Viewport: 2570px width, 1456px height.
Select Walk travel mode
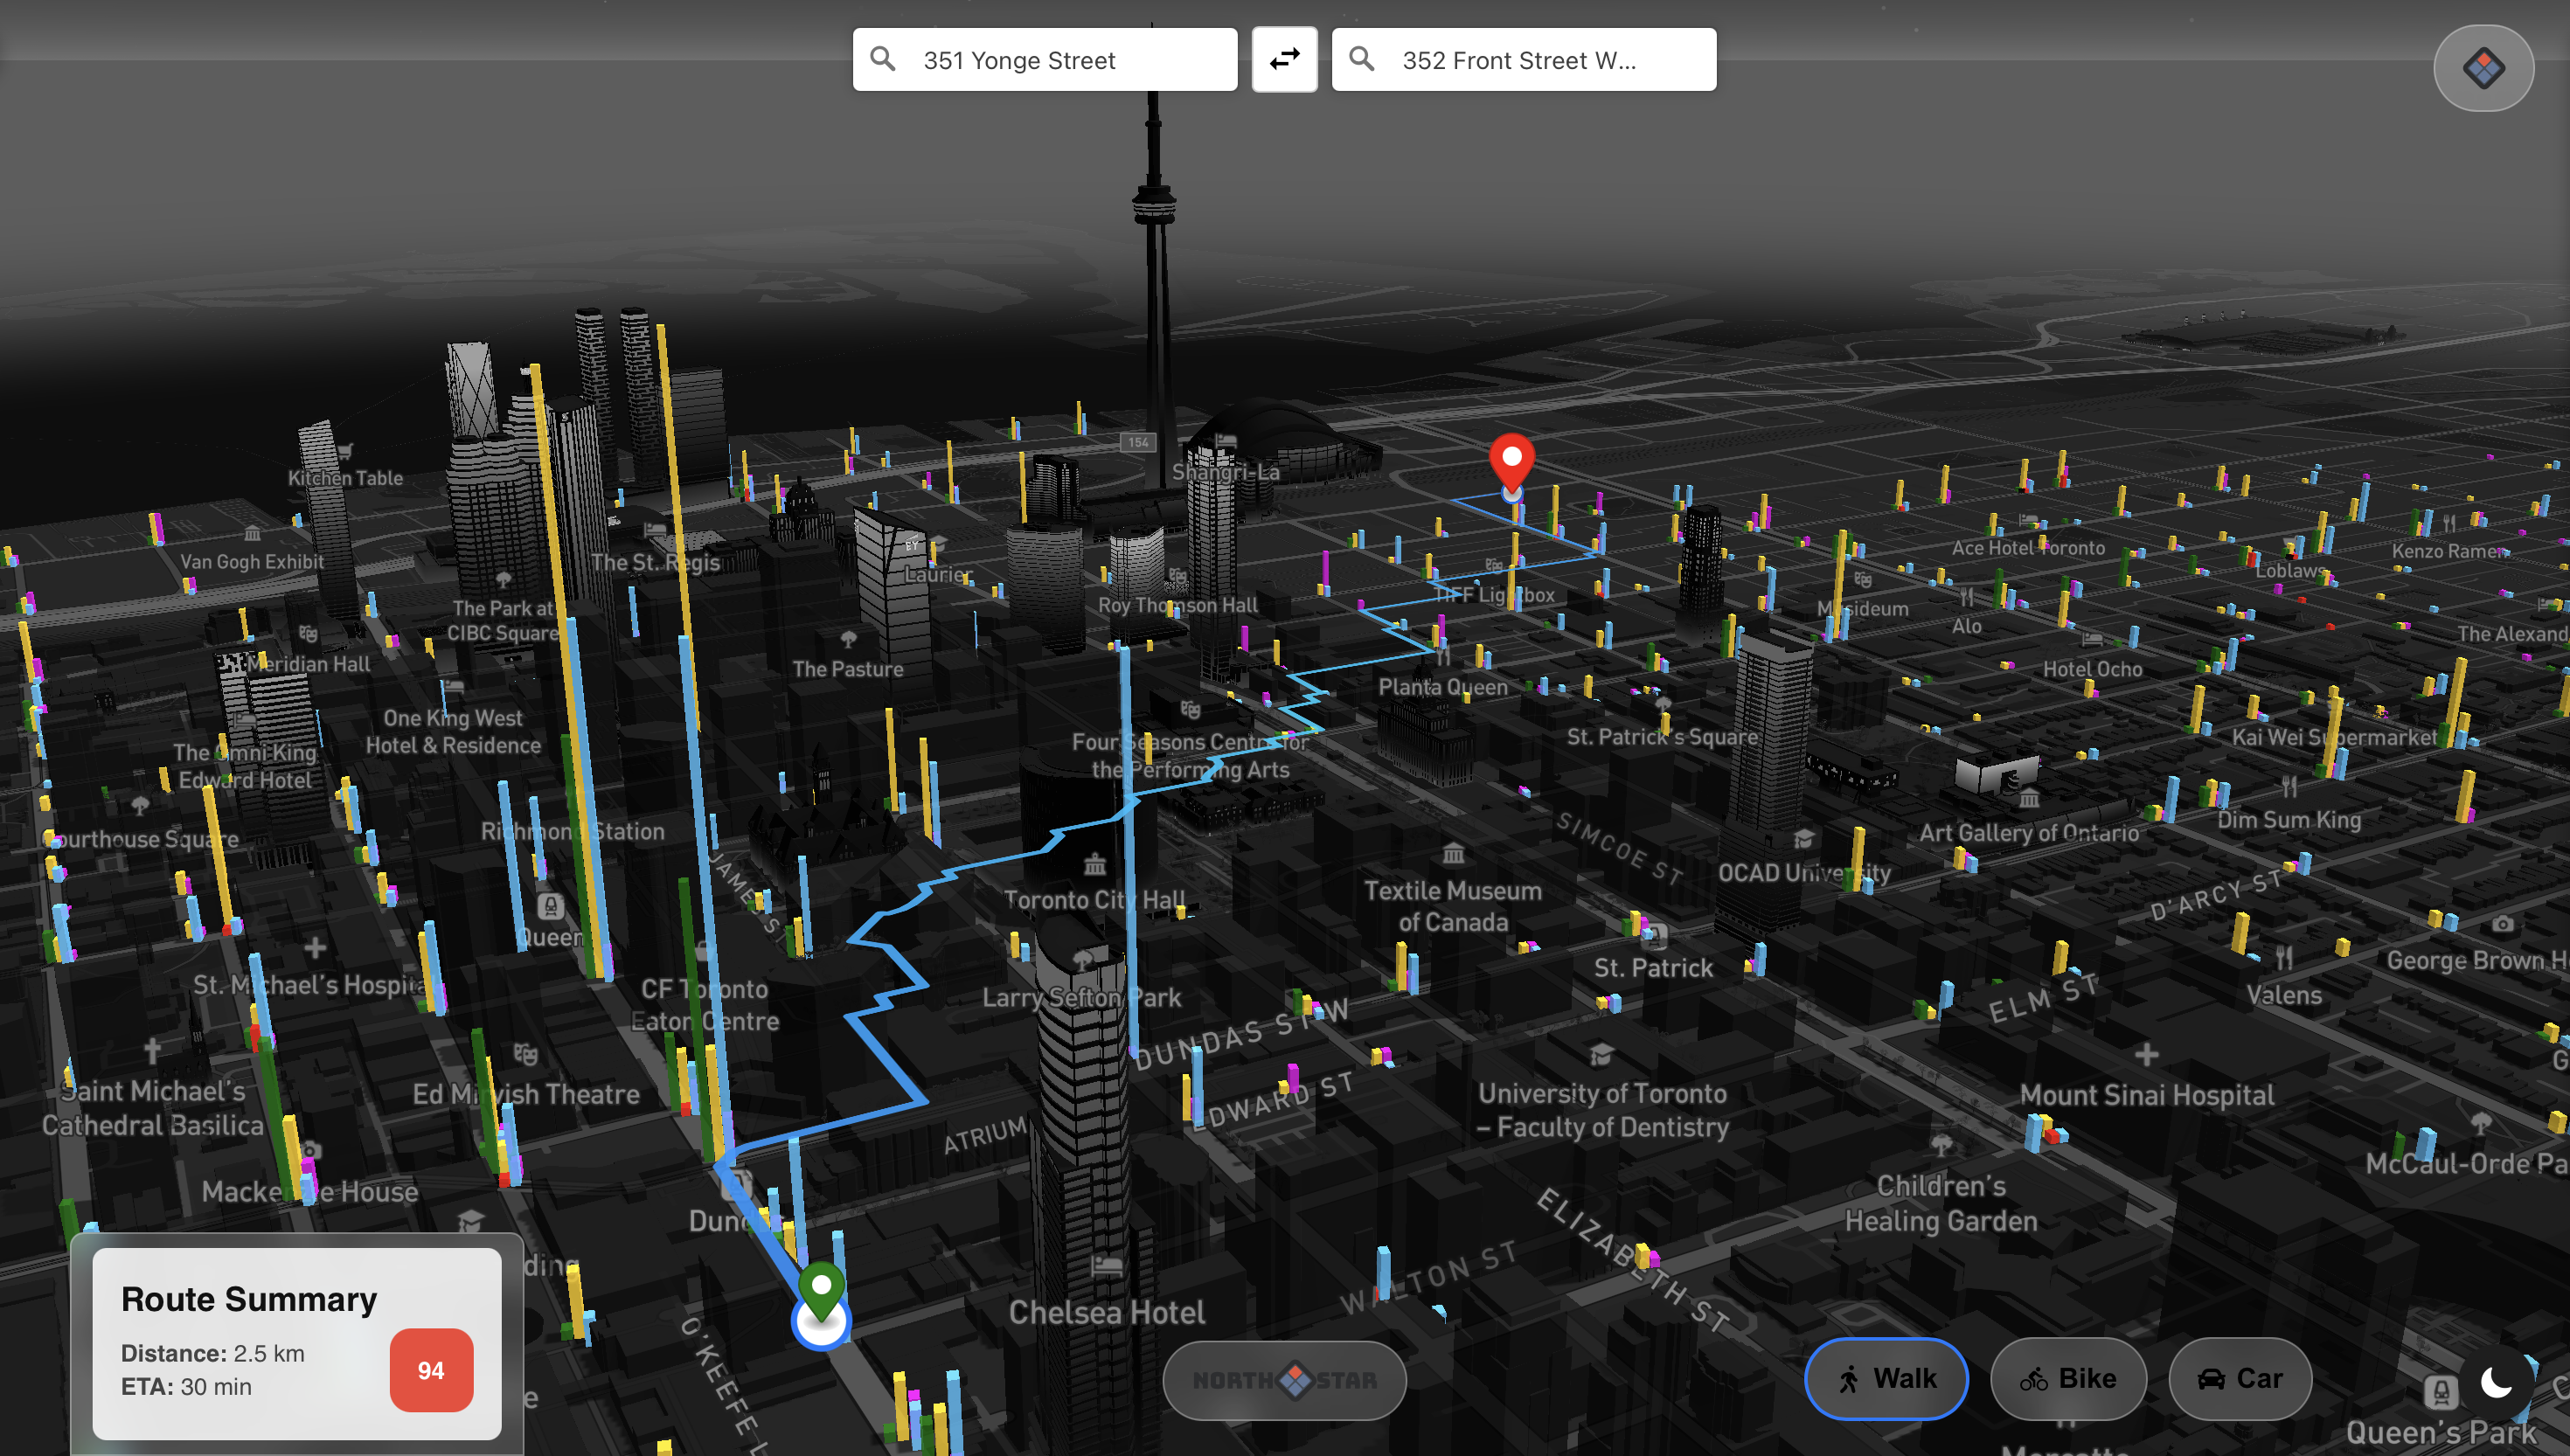pyautogui.click(x=1886, y=1378)
